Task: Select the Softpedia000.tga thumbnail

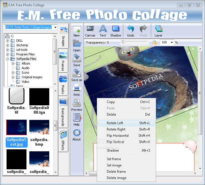Action: (x=39, y=96)
